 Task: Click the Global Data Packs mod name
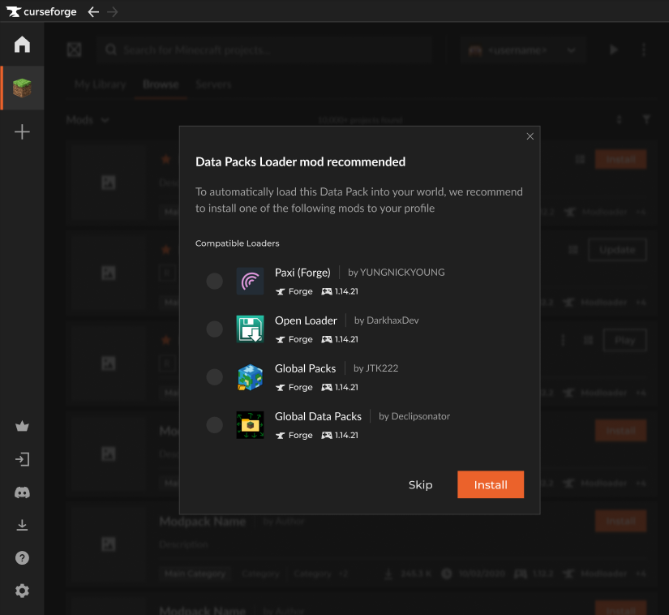318,416
